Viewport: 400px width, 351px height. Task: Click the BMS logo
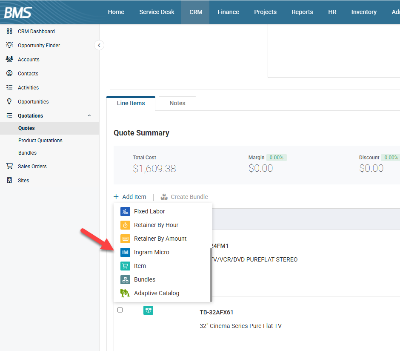[x=18, y=12]
